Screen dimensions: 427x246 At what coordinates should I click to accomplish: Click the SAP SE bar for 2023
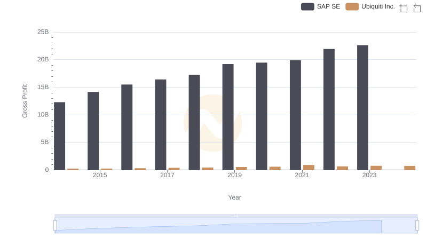[362, 107]
